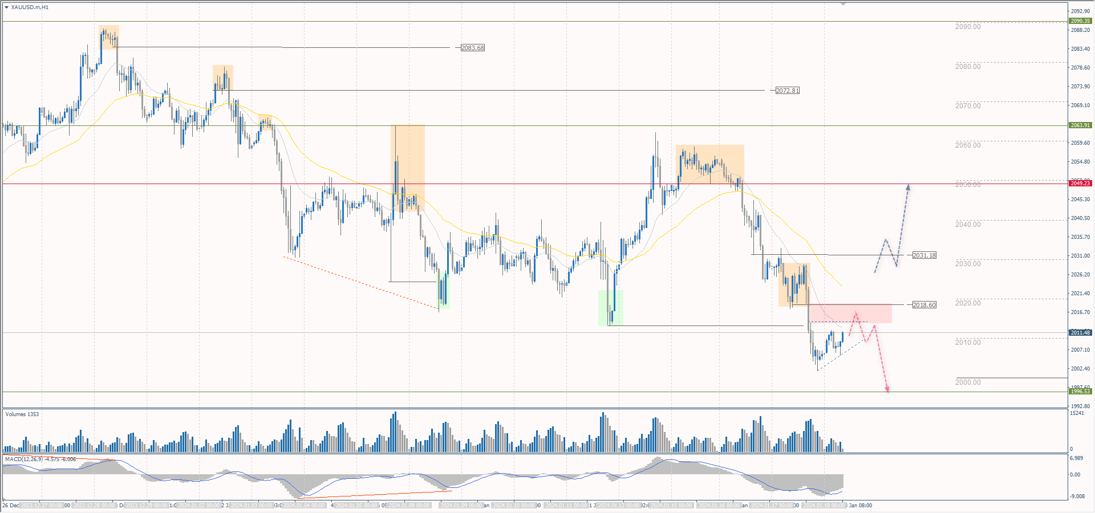Viewport: 1095px width, 513px height.
Task: Click the 2059.60 price scale value
Action: pos(1080,143)
